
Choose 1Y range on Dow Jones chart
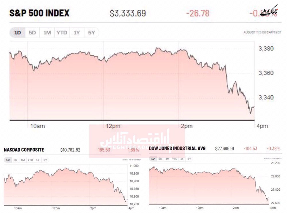182,159
